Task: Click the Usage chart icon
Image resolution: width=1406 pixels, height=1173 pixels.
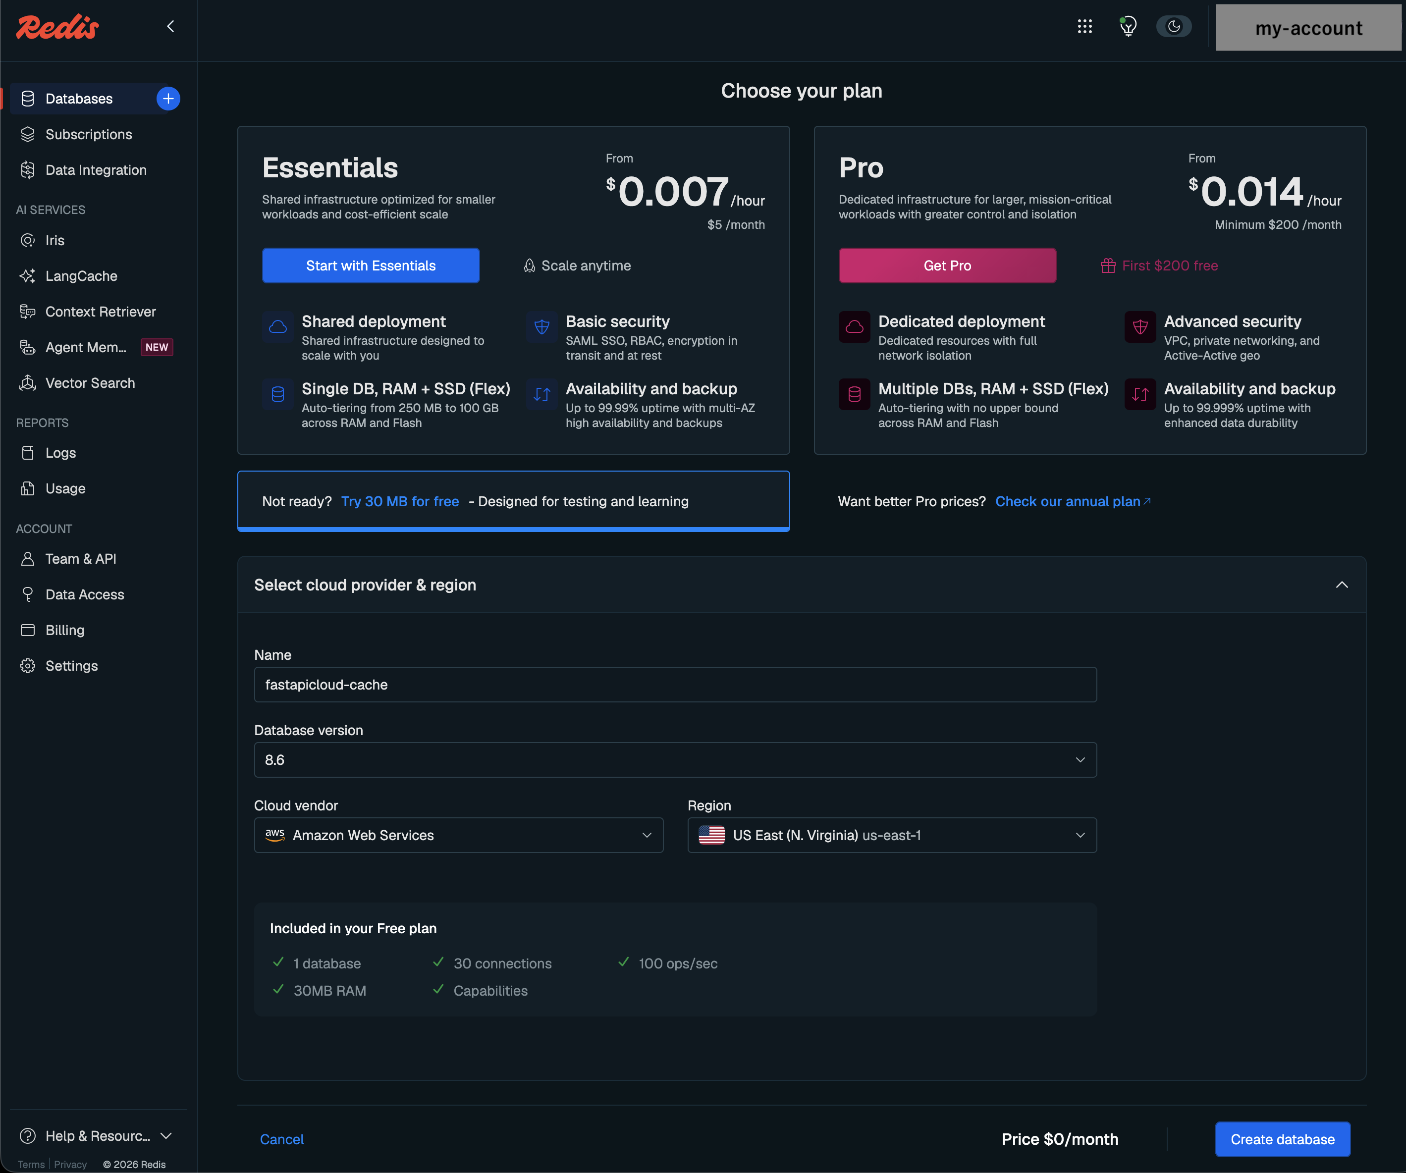Action: 27,489
